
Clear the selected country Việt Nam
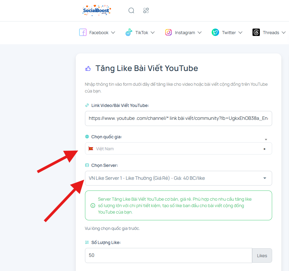[264, 149]
